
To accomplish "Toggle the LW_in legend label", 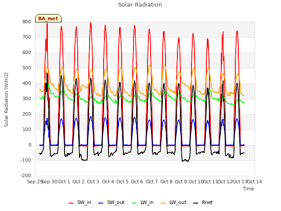I will (147, 202).
